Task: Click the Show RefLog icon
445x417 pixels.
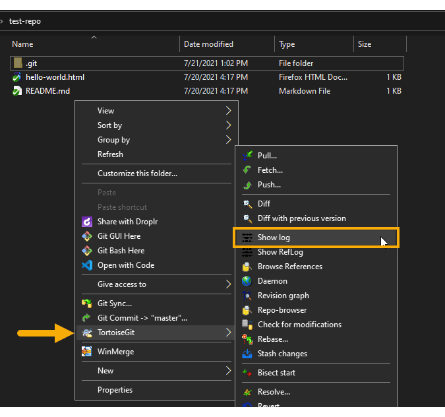Action: [247, 252]
